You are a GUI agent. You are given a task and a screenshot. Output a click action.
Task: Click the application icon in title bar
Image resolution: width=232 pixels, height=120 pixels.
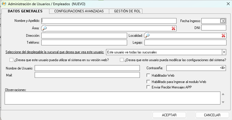4,4
